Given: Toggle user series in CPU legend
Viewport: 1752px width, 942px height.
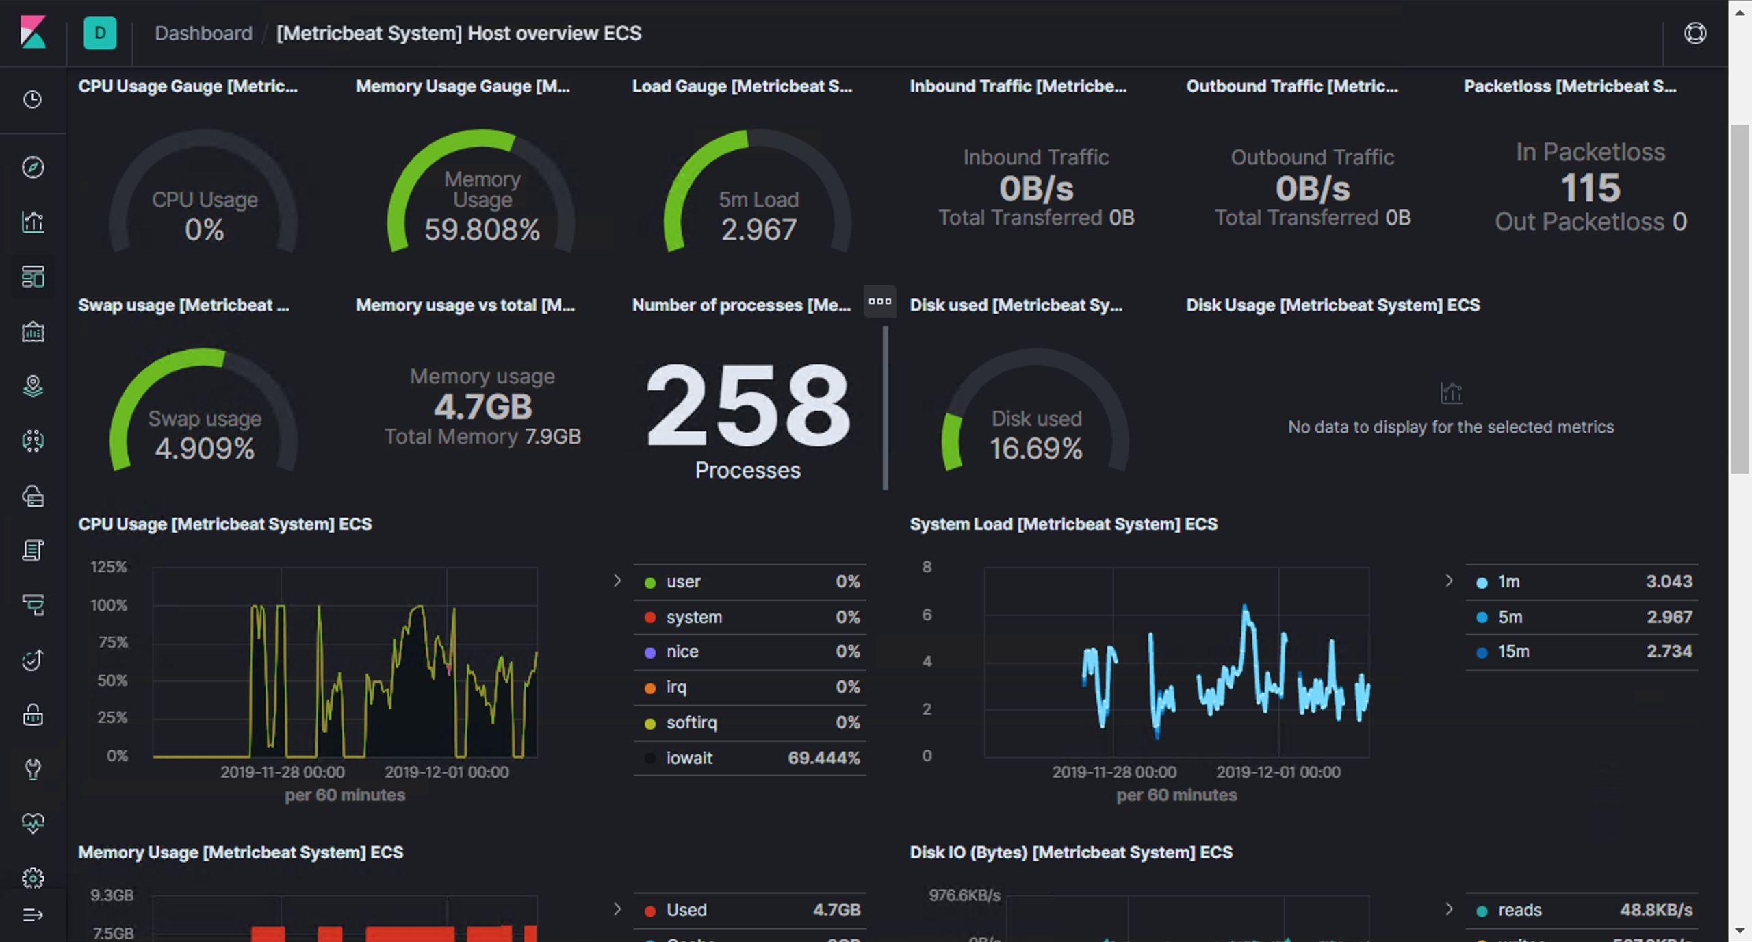Looking at the screenshot, I should [750, 582].
